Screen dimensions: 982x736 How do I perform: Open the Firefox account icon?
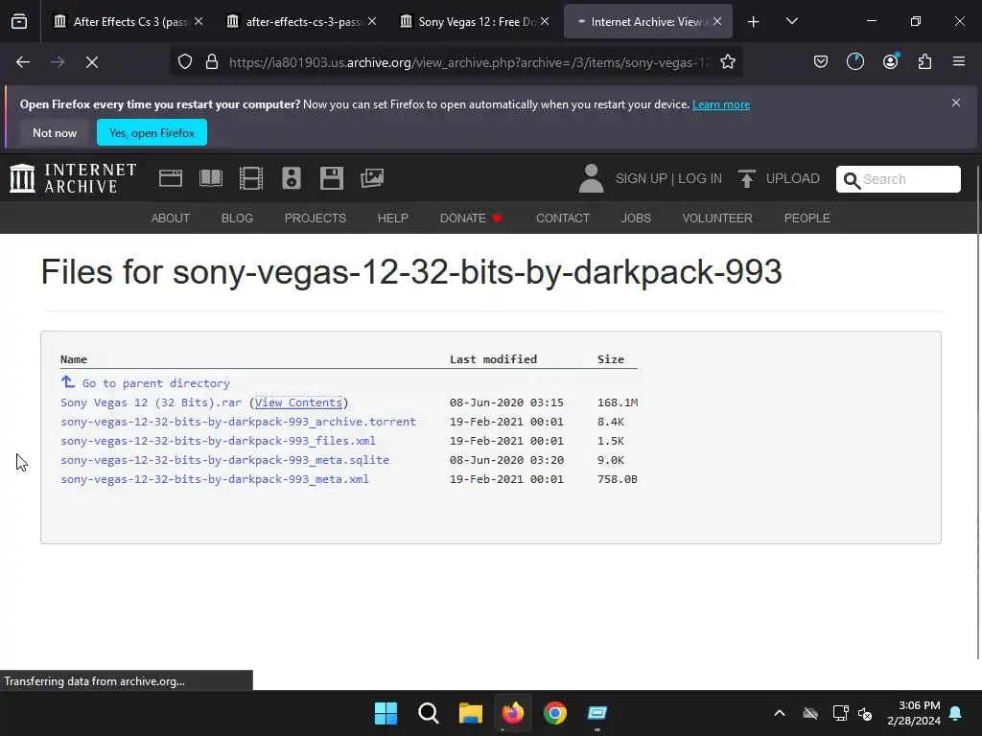(890, 62)
